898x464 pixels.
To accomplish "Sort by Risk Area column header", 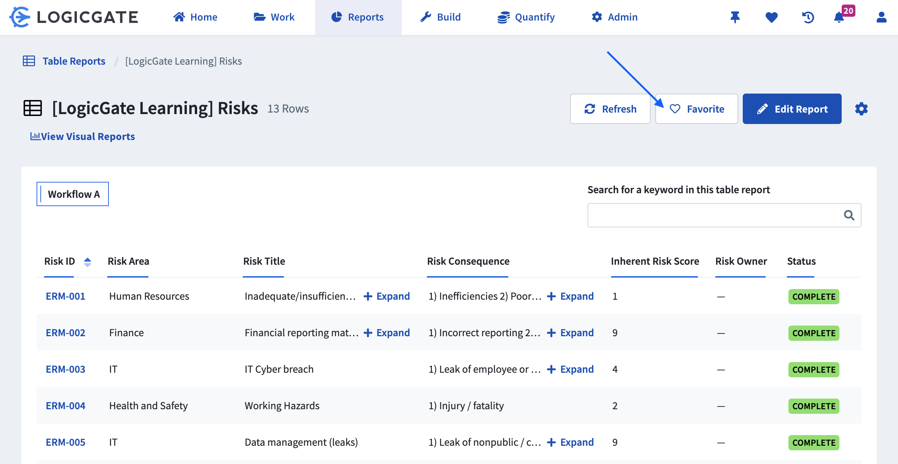I will (128, 261).
